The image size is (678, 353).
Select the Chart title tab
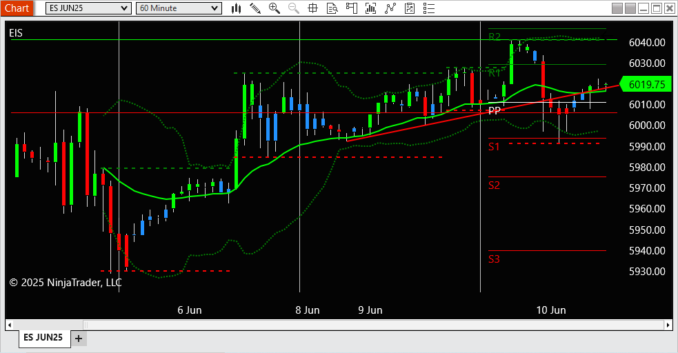point(17,8)
